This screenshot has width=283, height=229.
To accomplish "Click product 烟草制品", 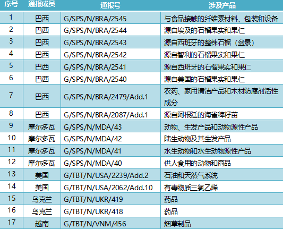I will 177,224.
